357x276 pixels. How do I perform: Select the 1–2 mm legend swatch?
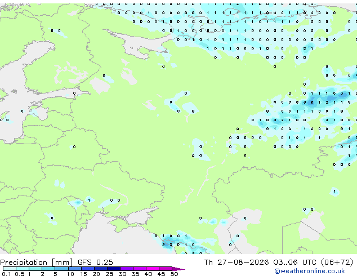[35, 269]
